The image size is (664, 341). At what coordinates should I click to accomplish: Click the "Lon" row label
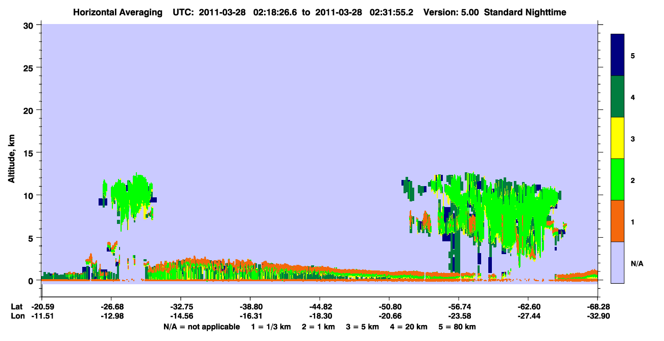[17, 316]
